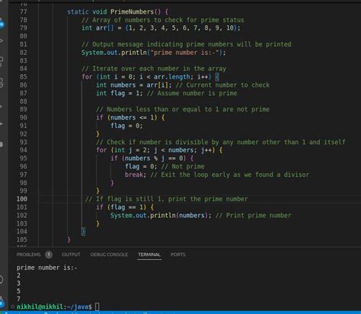The height and width of the screenshot is (314, 361).
Task: Click the 'for (int i = 0; i < arr.length; i++)' loop header
Action: [146, 77]
